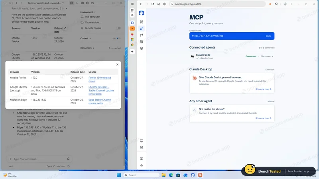Viewport: 319px width, 179px height.
Task: Open the weather widget on taskbar
Action: pos(10,175)
